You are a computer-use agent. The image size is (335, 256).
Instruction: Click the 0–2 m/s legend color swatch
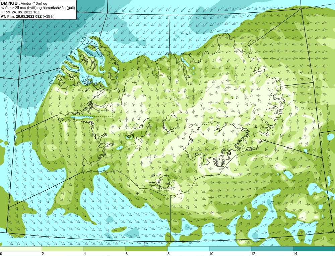click(21, 249)
